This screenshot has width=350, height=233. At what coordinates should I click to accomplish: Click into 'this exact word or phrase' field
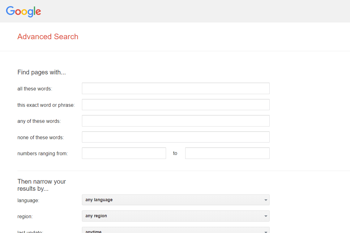(175, 105)
